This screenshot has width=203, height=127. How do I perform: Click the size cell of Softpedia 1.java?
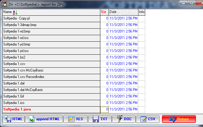[x=104, y=110]
